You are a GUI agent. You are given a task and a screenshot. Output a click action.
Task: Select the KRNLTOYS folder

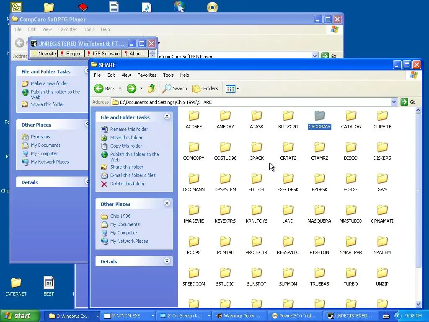(x=256, y=214)
